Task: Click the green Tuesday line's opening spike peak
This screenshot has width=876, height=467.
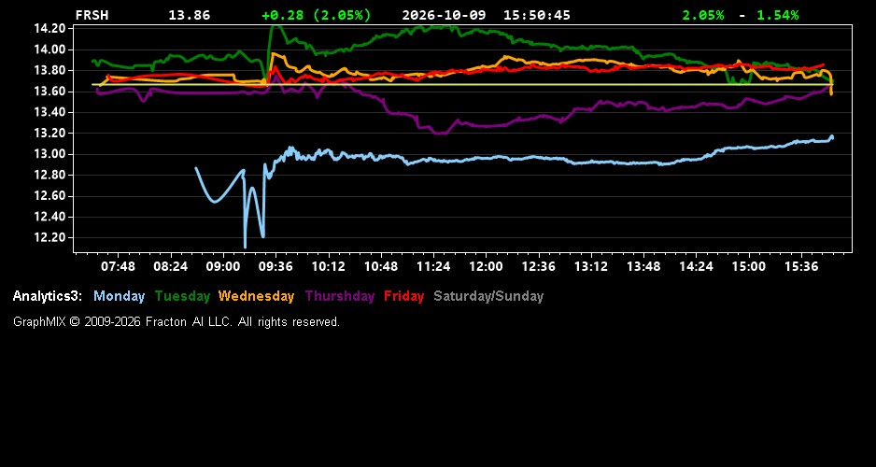Action: click(276, 26)
